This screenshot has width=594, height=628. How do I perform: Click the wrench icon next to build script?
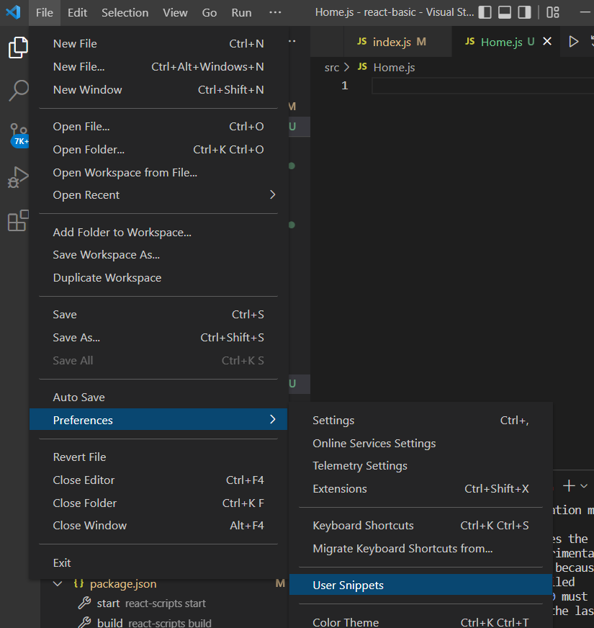(x=84, y=622)
